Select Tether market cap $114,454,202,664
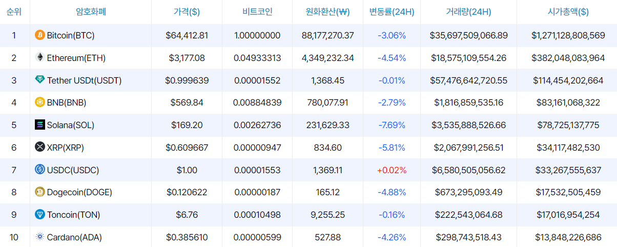 (x=568, y=80)
